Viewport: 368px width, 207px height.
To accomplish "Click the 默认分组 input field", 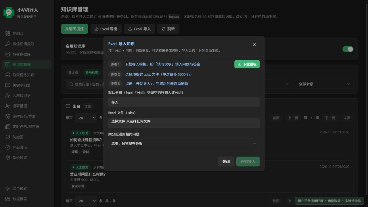I will 184,102.
